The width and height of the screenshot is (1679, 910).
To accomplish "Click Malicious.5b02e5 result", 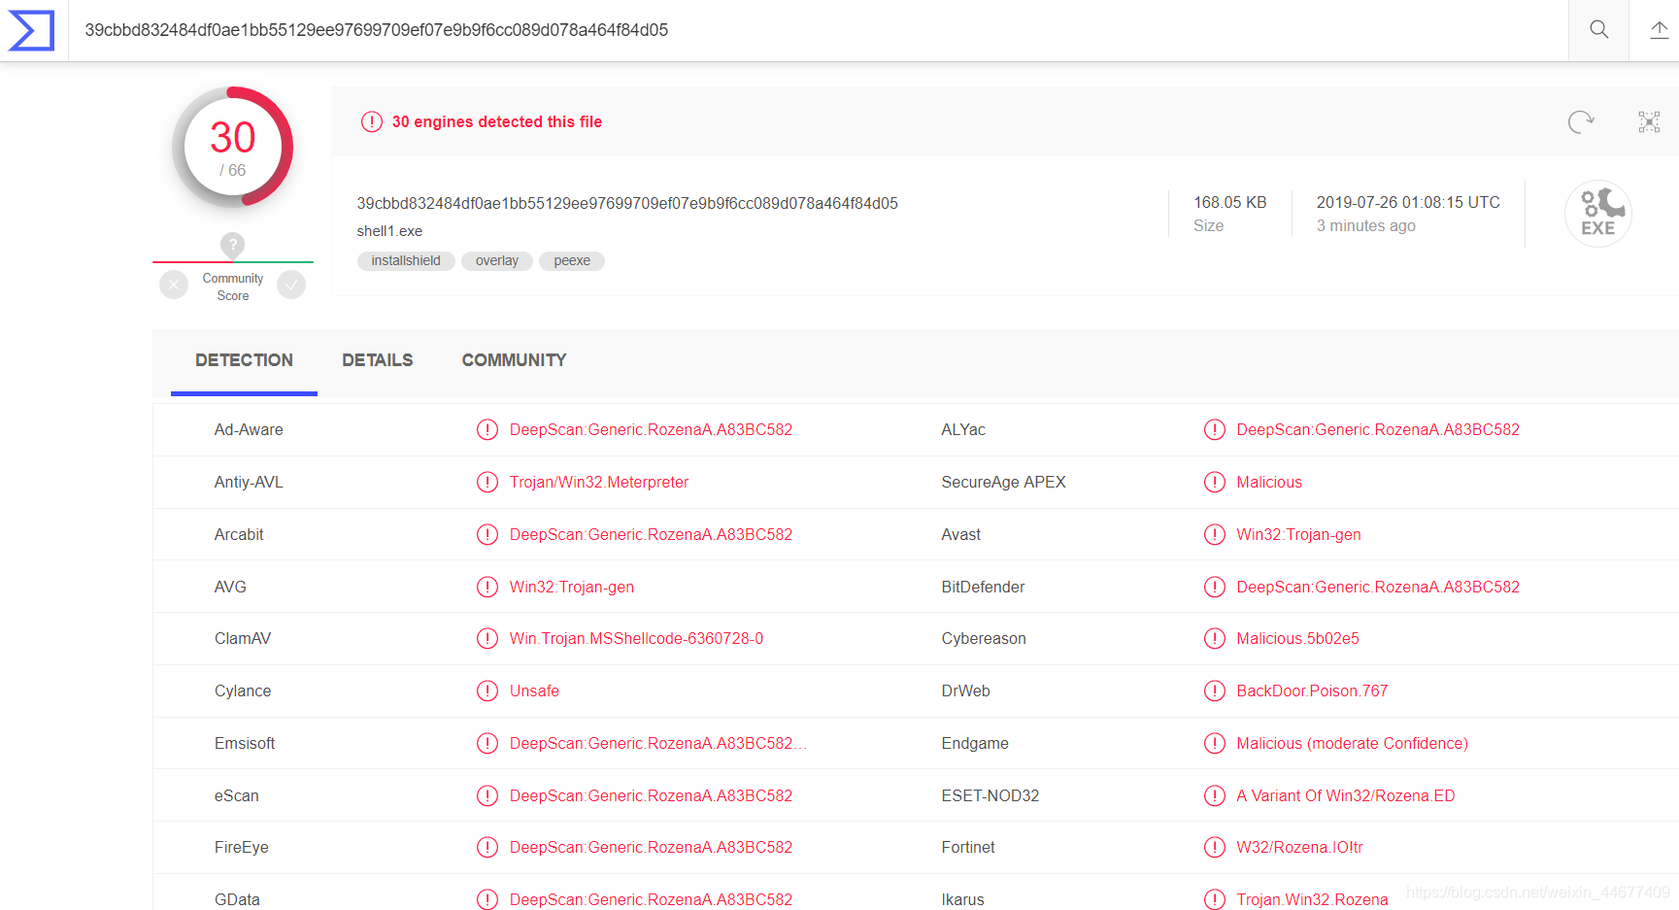I will point(1297,638).
